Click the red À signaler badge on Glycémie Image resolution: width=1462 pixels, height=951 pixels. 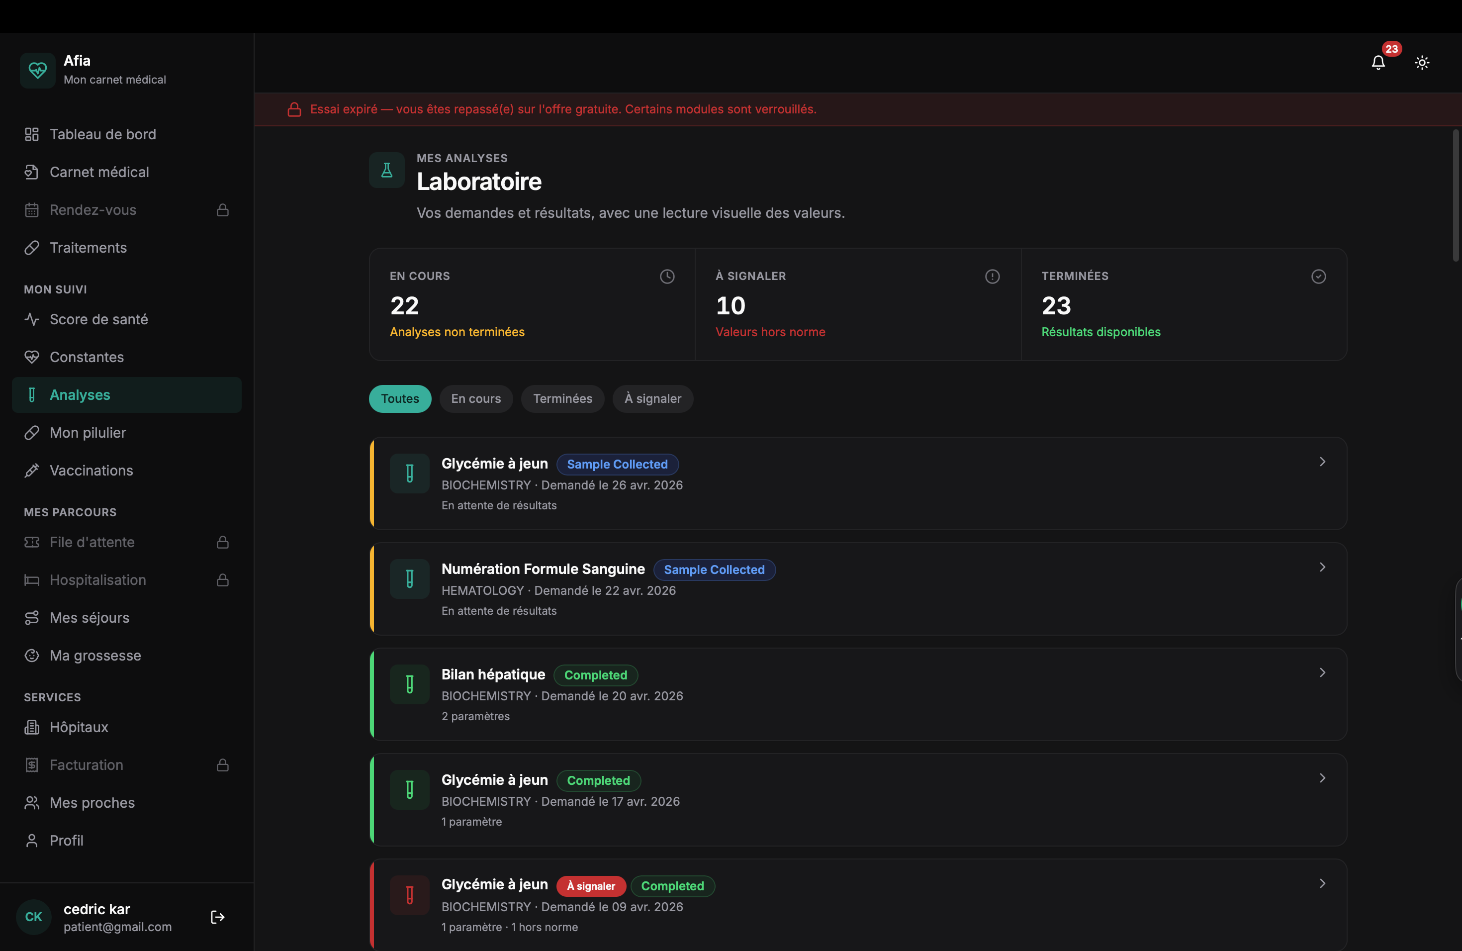(591, 886)
